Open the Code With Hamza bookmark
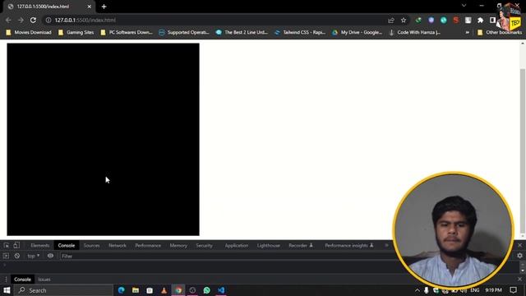This screenshot has width=526, height=296. tap(414, 33)
